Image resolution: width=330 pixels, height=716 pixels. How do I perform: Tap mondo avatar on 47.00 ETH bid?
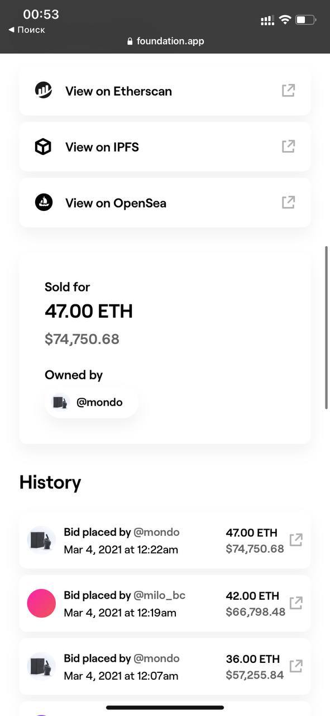point(41,540)
